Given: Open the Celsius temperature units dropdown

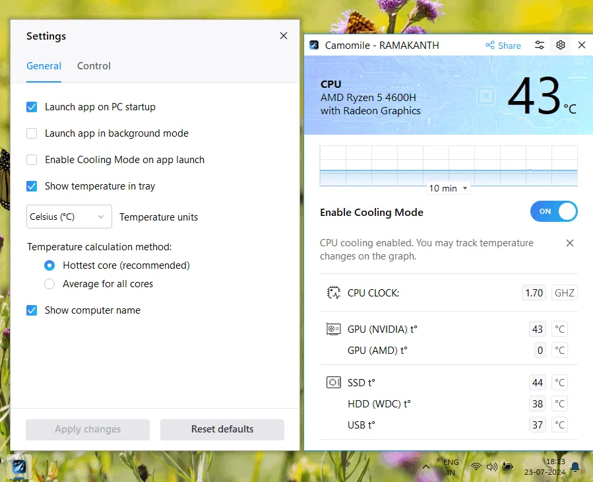Looking at the screenshot, I should tap(69, 217).
